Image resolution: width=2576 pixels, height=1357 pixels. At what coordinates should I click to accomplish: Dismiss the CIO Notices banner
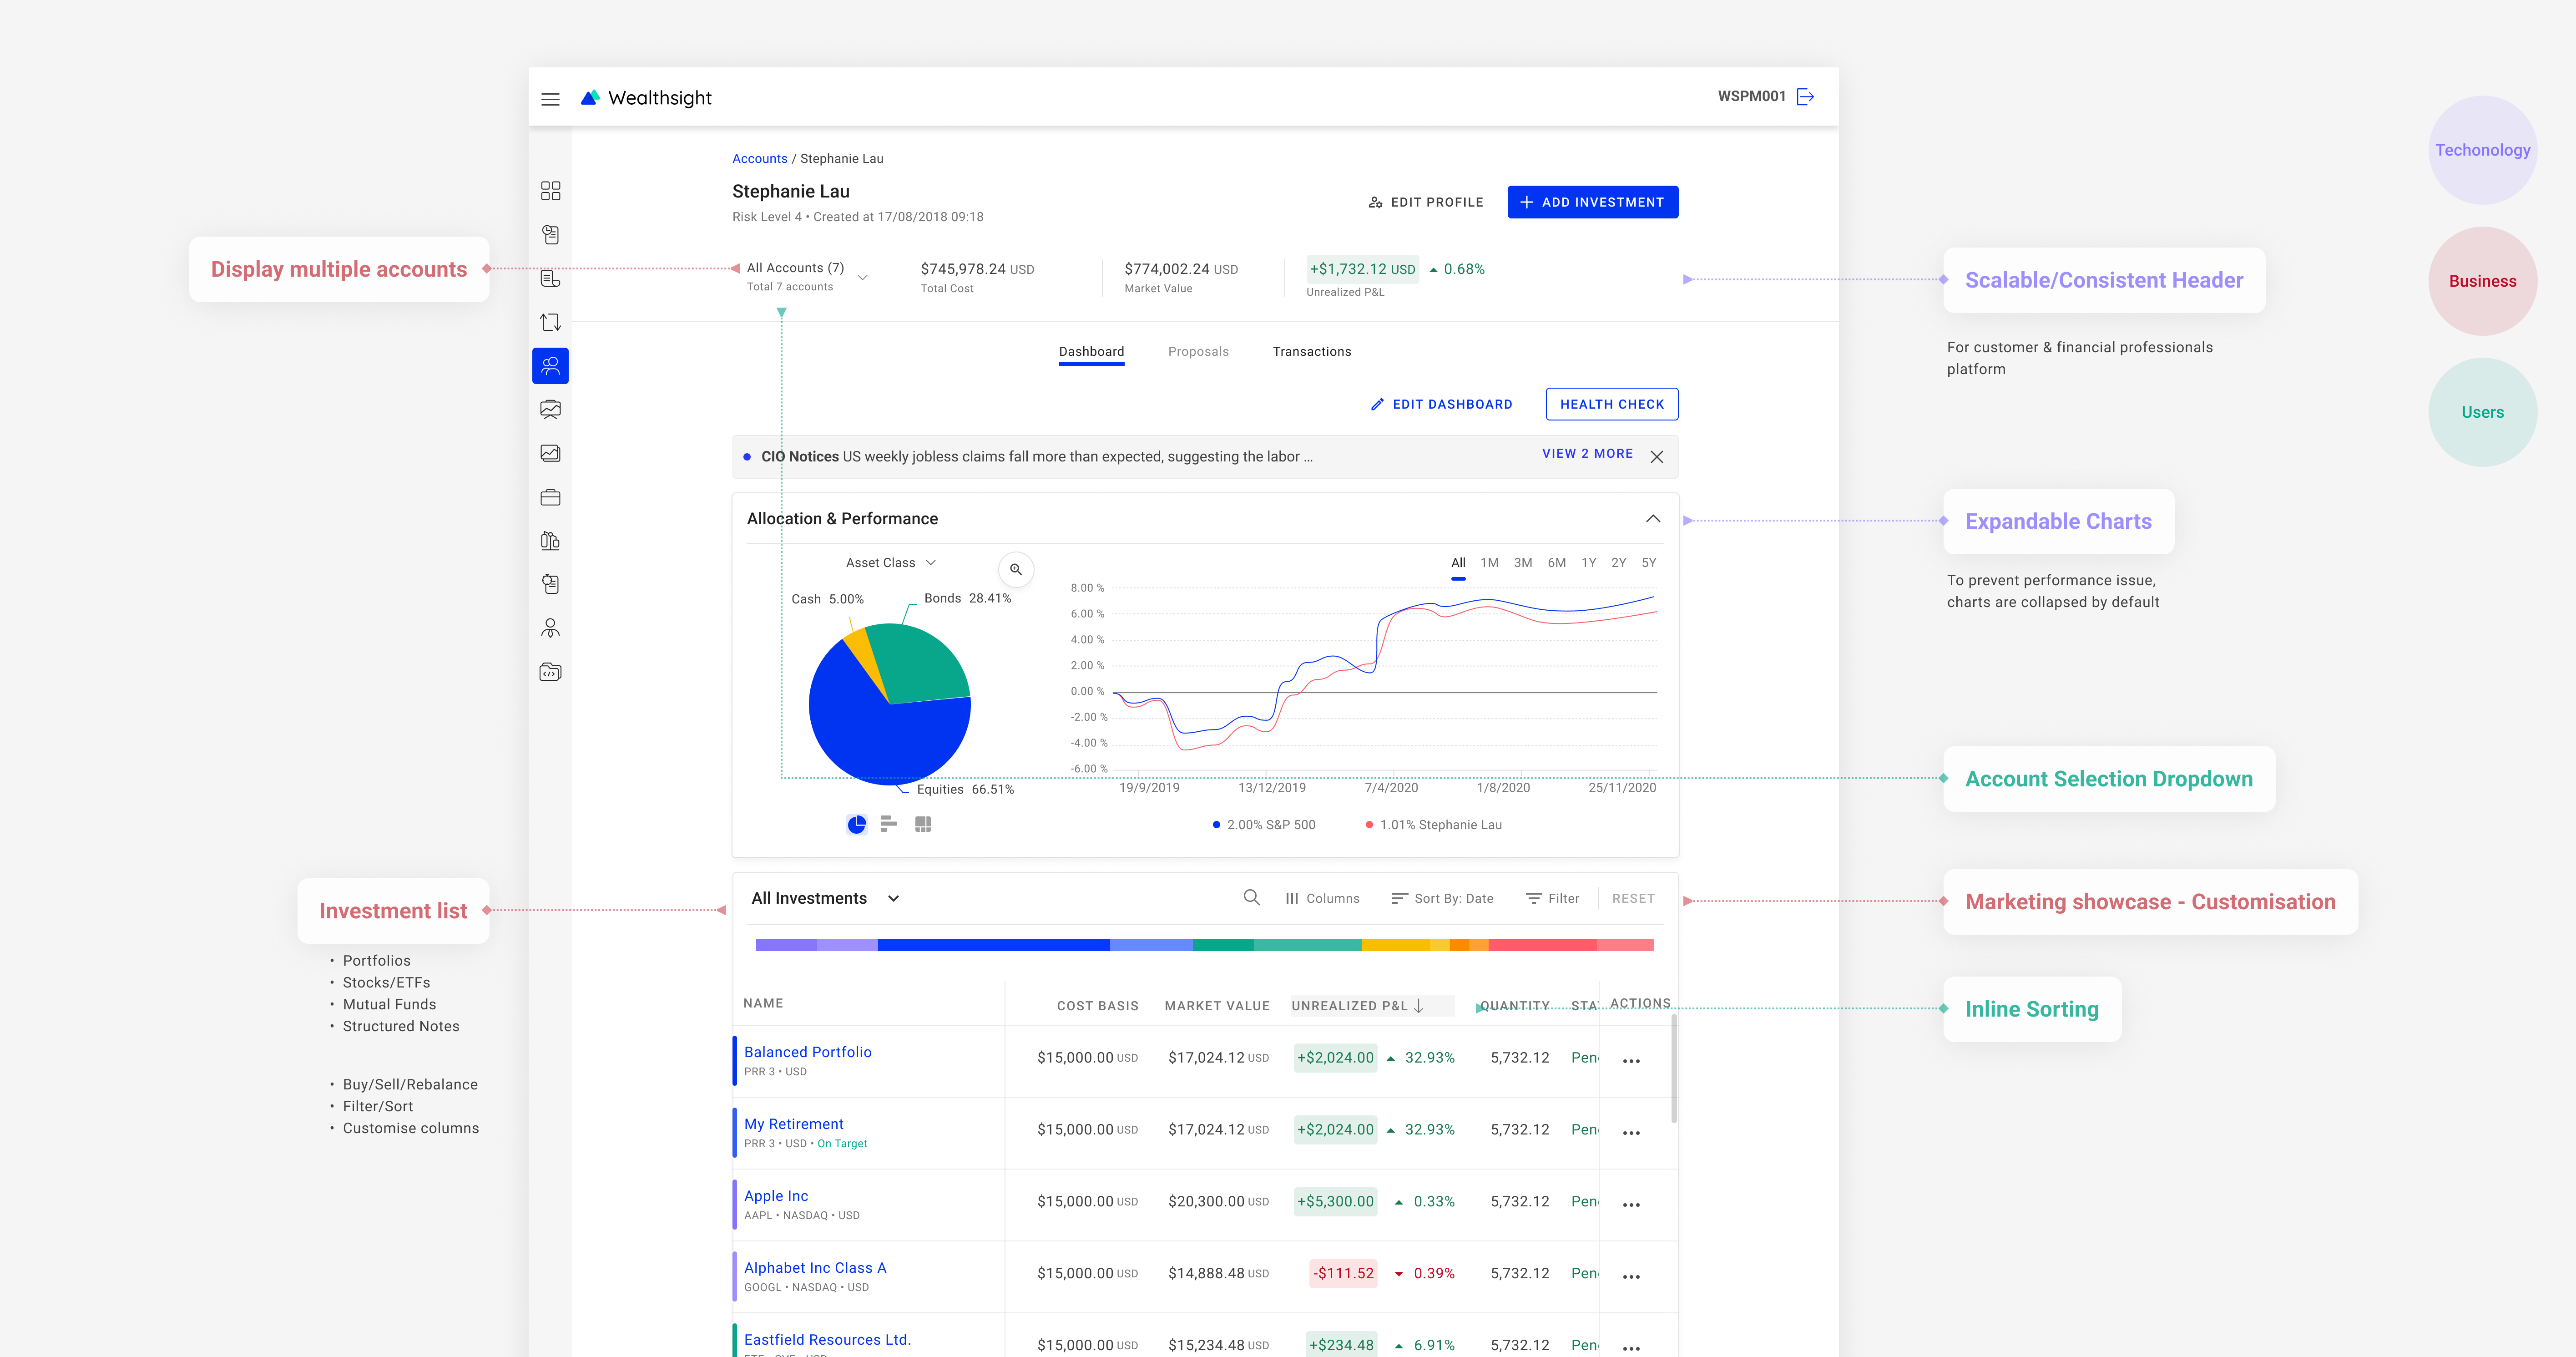coord(1657,457)
